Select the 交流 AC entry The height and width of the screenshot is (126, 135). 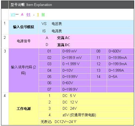coord(63,38)
